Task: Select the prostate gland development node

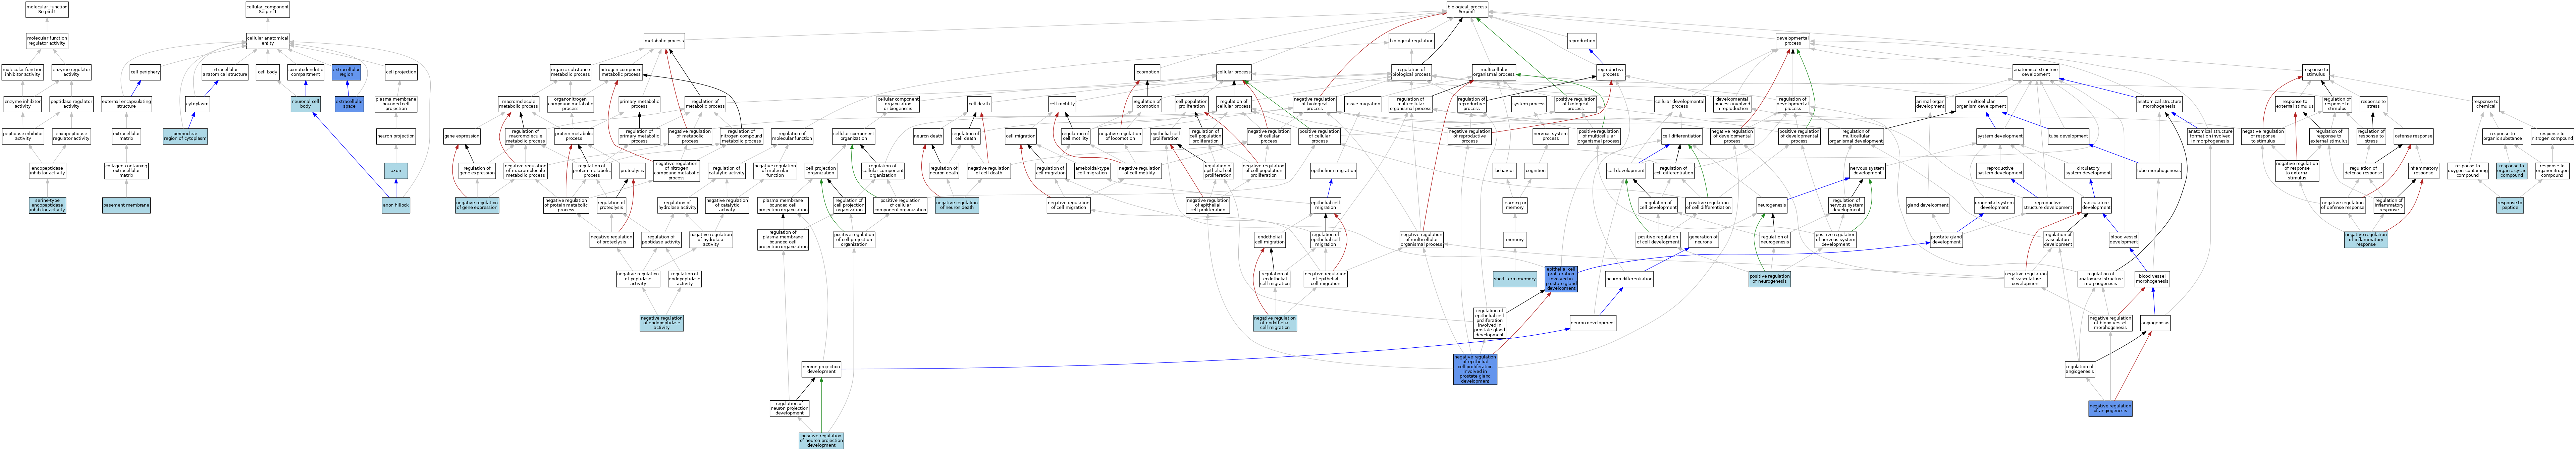Action: point(1946,240)
